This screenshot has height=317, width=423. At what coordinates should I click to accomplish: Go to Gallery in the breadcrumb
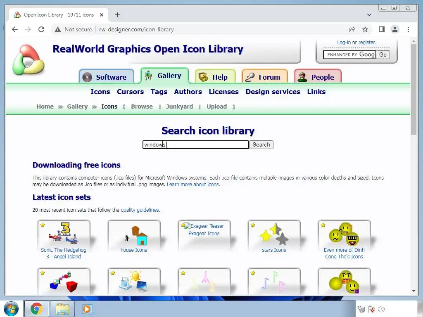click(77, 106)
